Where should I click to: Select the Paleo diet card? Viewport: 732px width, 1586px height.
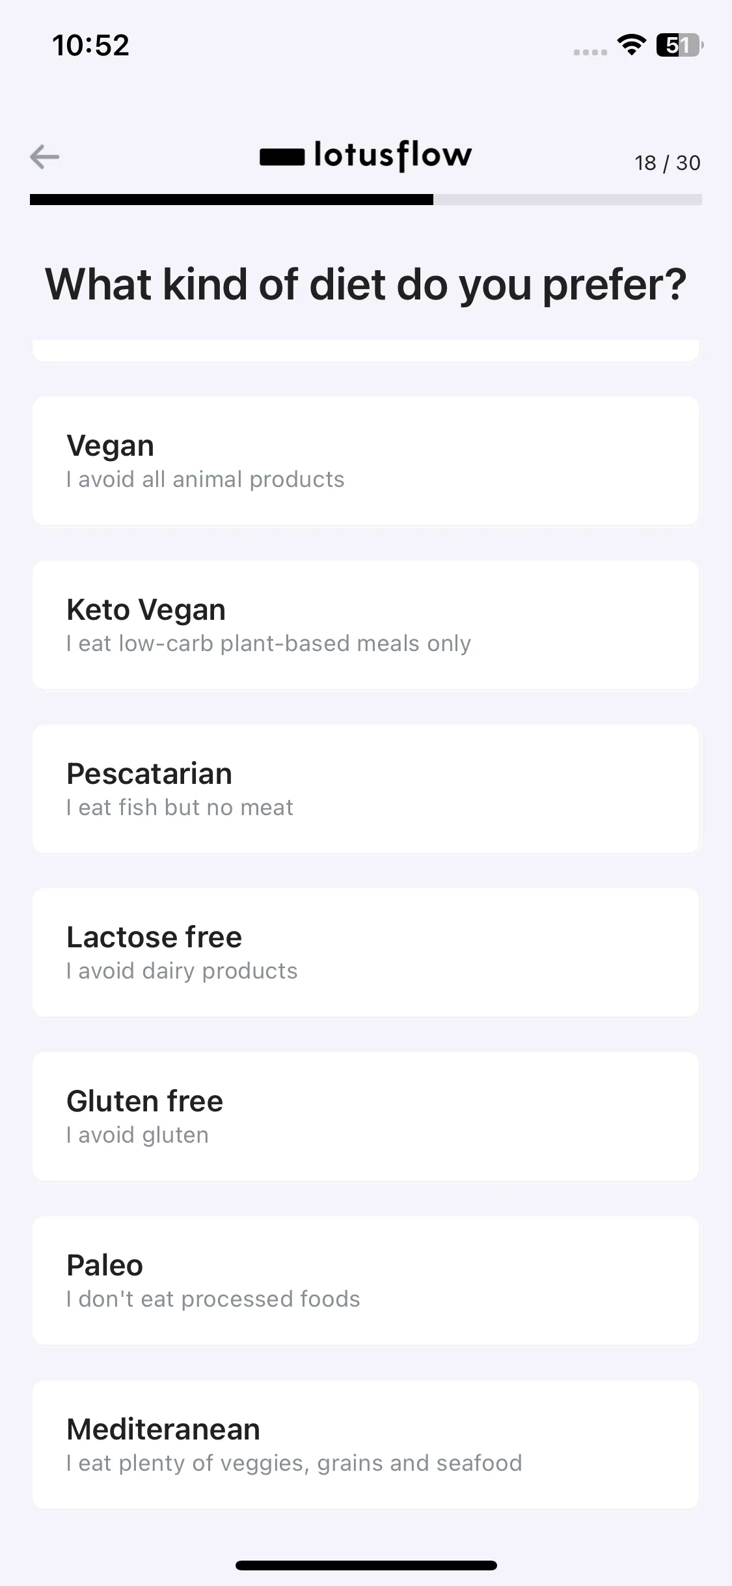click(366, 1281)
